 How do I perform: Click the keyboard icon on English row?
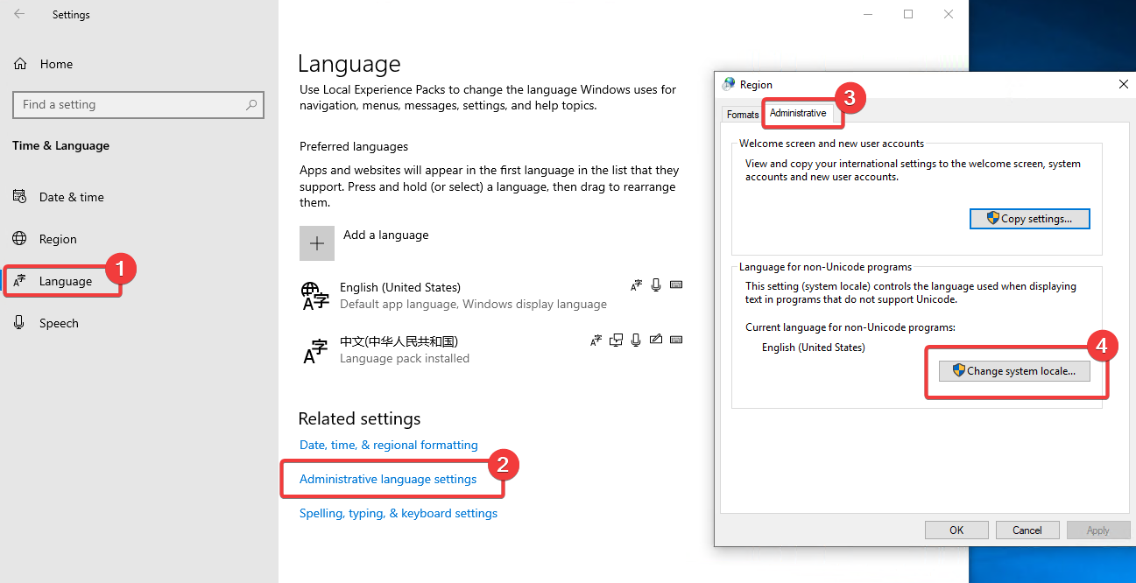pos(675,284)
